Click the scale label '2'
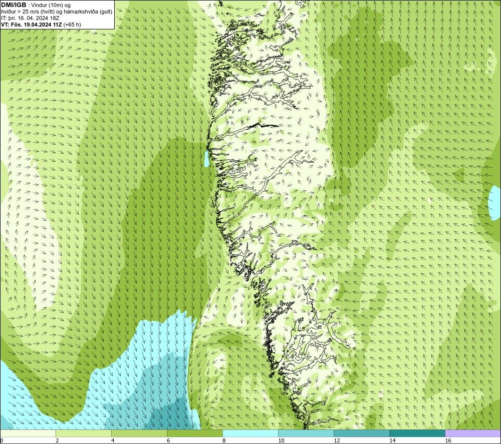Screen dimensions: 501x444 coord(57,441)
